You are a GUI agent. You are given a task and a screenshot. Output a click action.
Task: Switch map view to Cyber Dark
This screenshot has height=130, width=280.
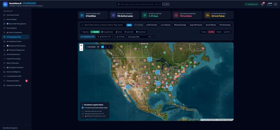click(x=129, y=32)
